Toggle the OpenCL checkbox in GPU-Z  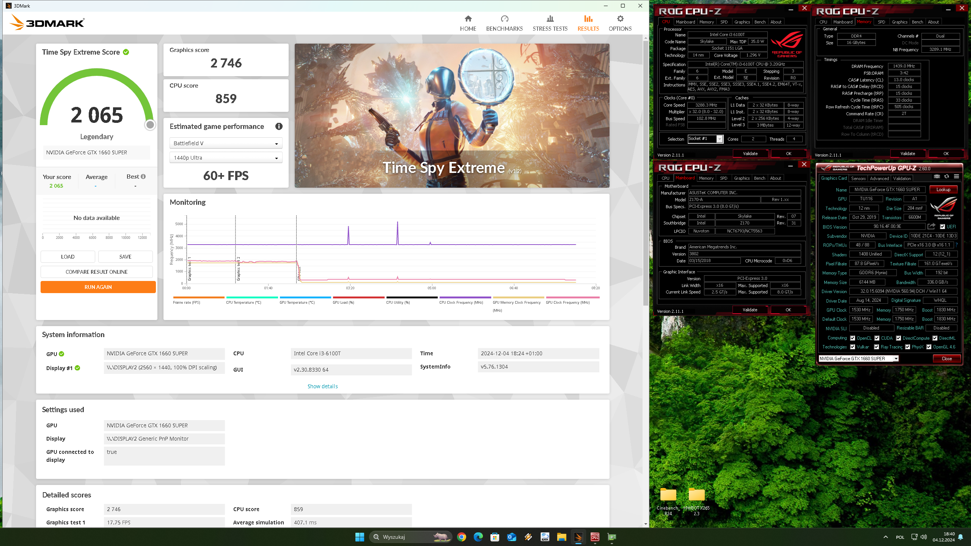click(853, 338)
